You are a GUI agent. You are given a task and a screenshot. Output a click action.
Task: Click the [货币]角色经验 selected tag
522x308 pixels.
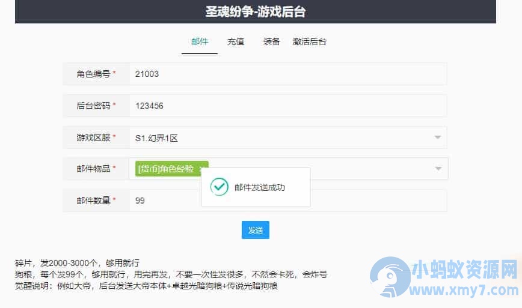tap(171, 169)
